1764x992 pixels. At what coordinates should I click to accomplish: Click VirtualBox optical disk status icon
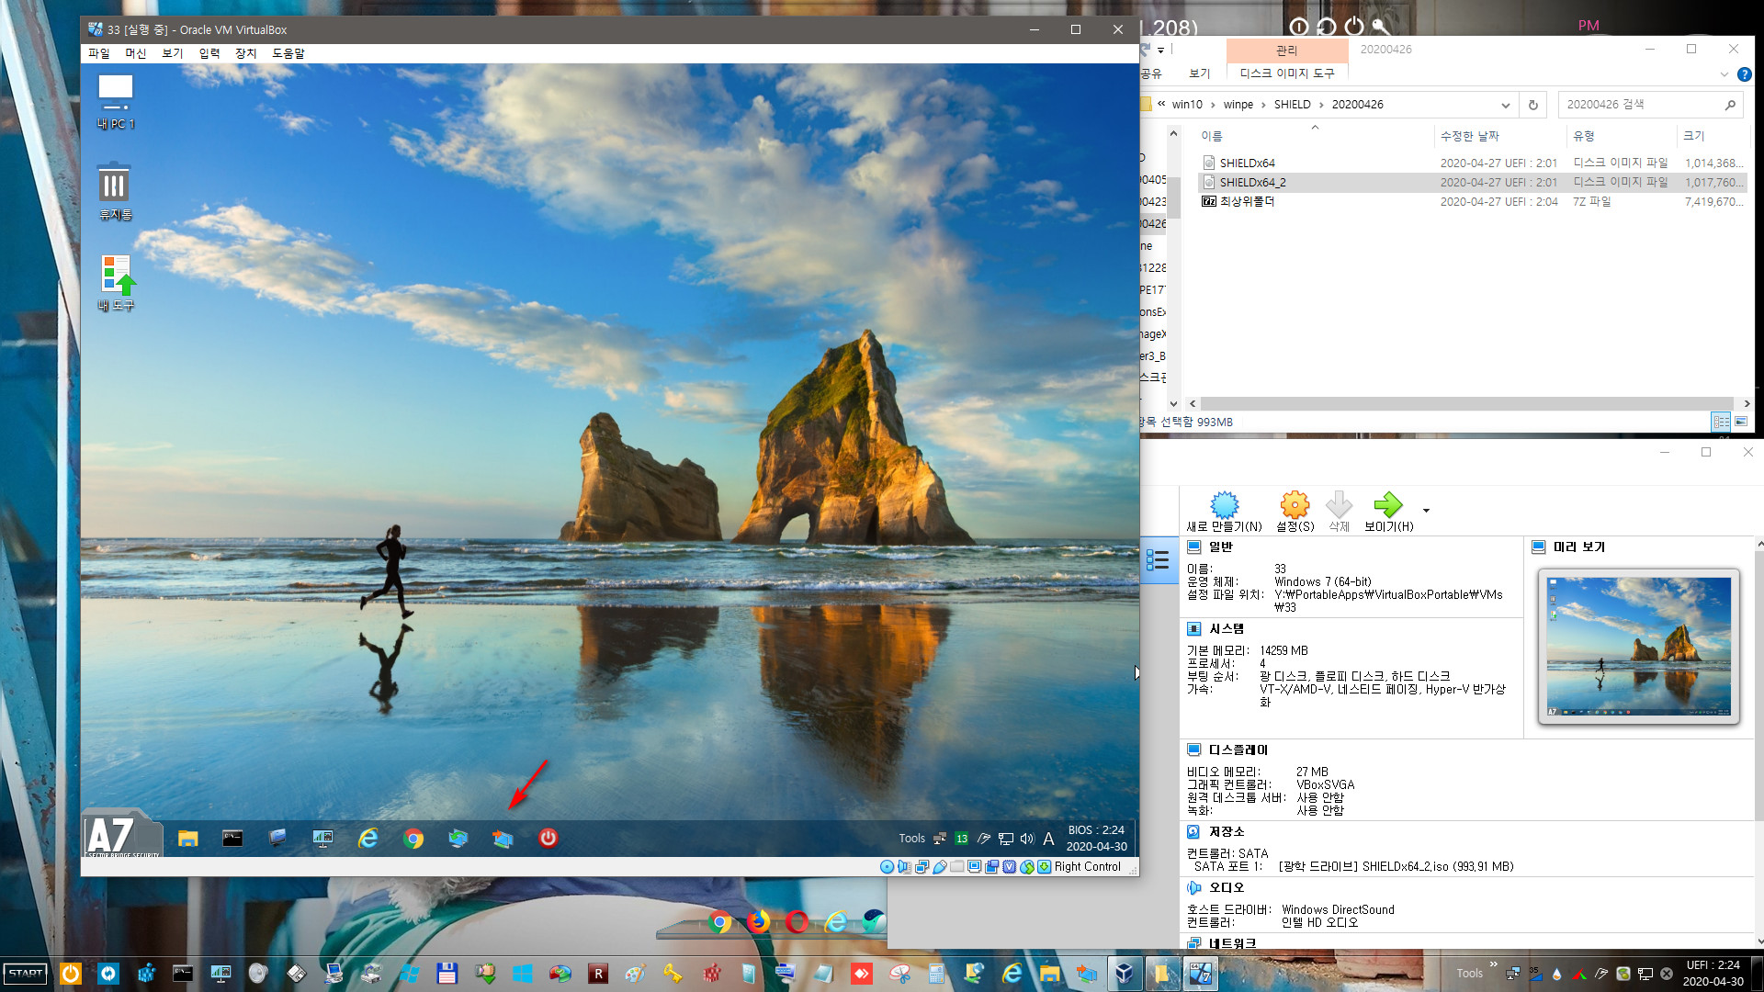[x=887, y=866]
